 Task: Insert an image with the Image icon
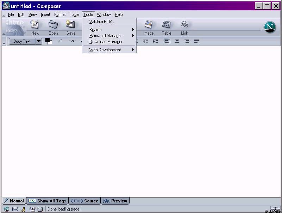coord(148,28)
